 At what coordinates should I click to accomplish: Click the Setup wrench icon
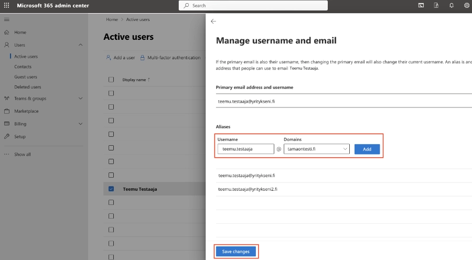(7, 136)
